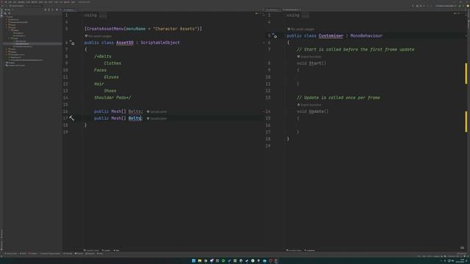Click the AssetSO class name

(x=125, y=43)
